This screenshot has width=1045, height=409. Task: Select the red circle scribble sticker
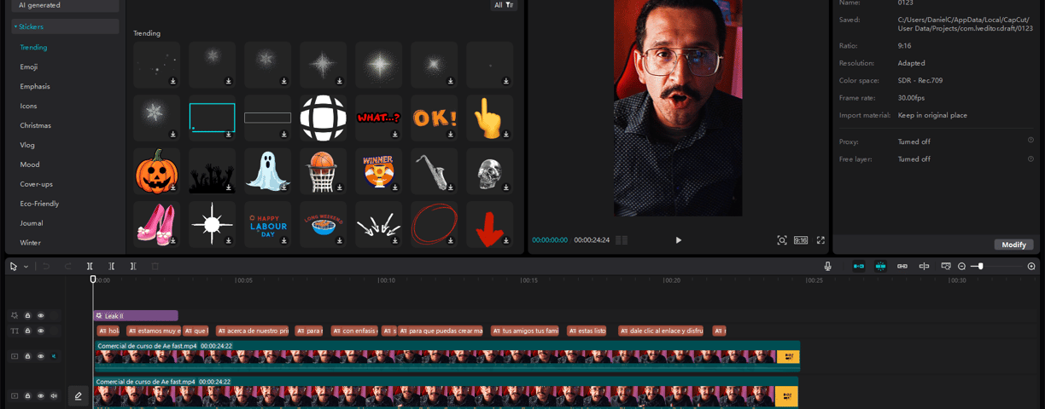tap(434, 224)
